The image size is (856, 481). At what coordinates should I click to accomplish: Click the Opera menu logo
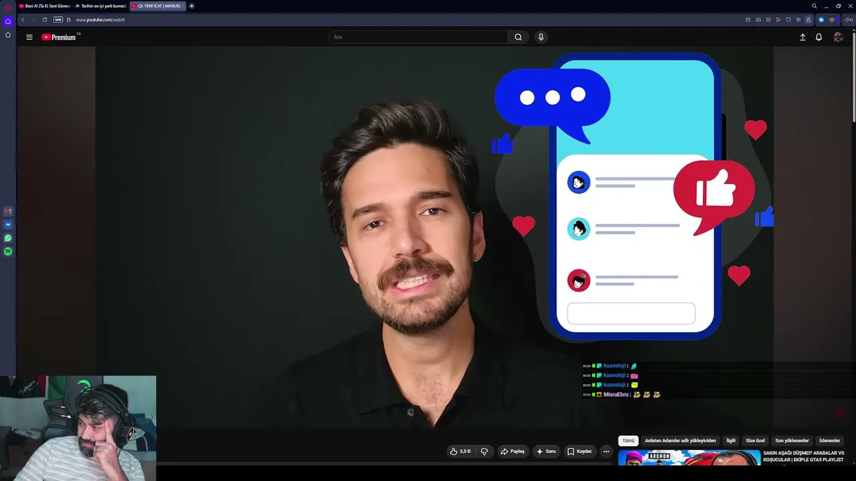(x=8, y=7)
